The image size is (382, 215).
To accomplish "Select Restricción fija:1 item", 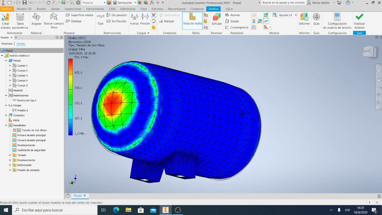I will click(27, 100).
